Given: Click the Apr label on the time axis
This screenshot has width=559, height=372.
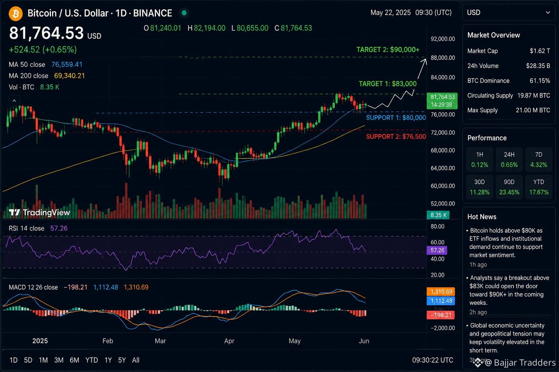Looking at the screenshot, I should (229, 341).
